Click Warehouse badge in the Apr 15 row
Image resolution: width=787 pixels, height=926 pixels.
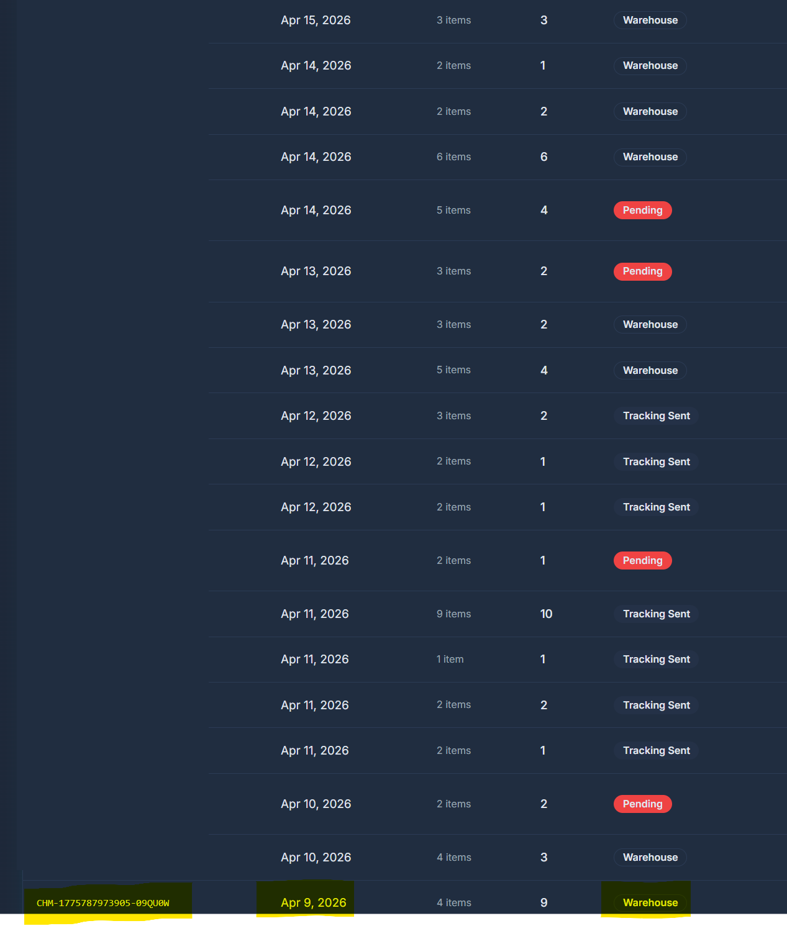(x=650, y=20)
